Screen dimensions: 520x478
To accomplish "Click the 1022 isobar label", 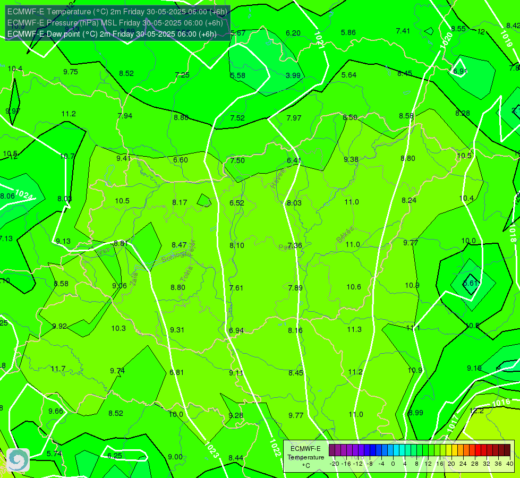I will (275, 448).
